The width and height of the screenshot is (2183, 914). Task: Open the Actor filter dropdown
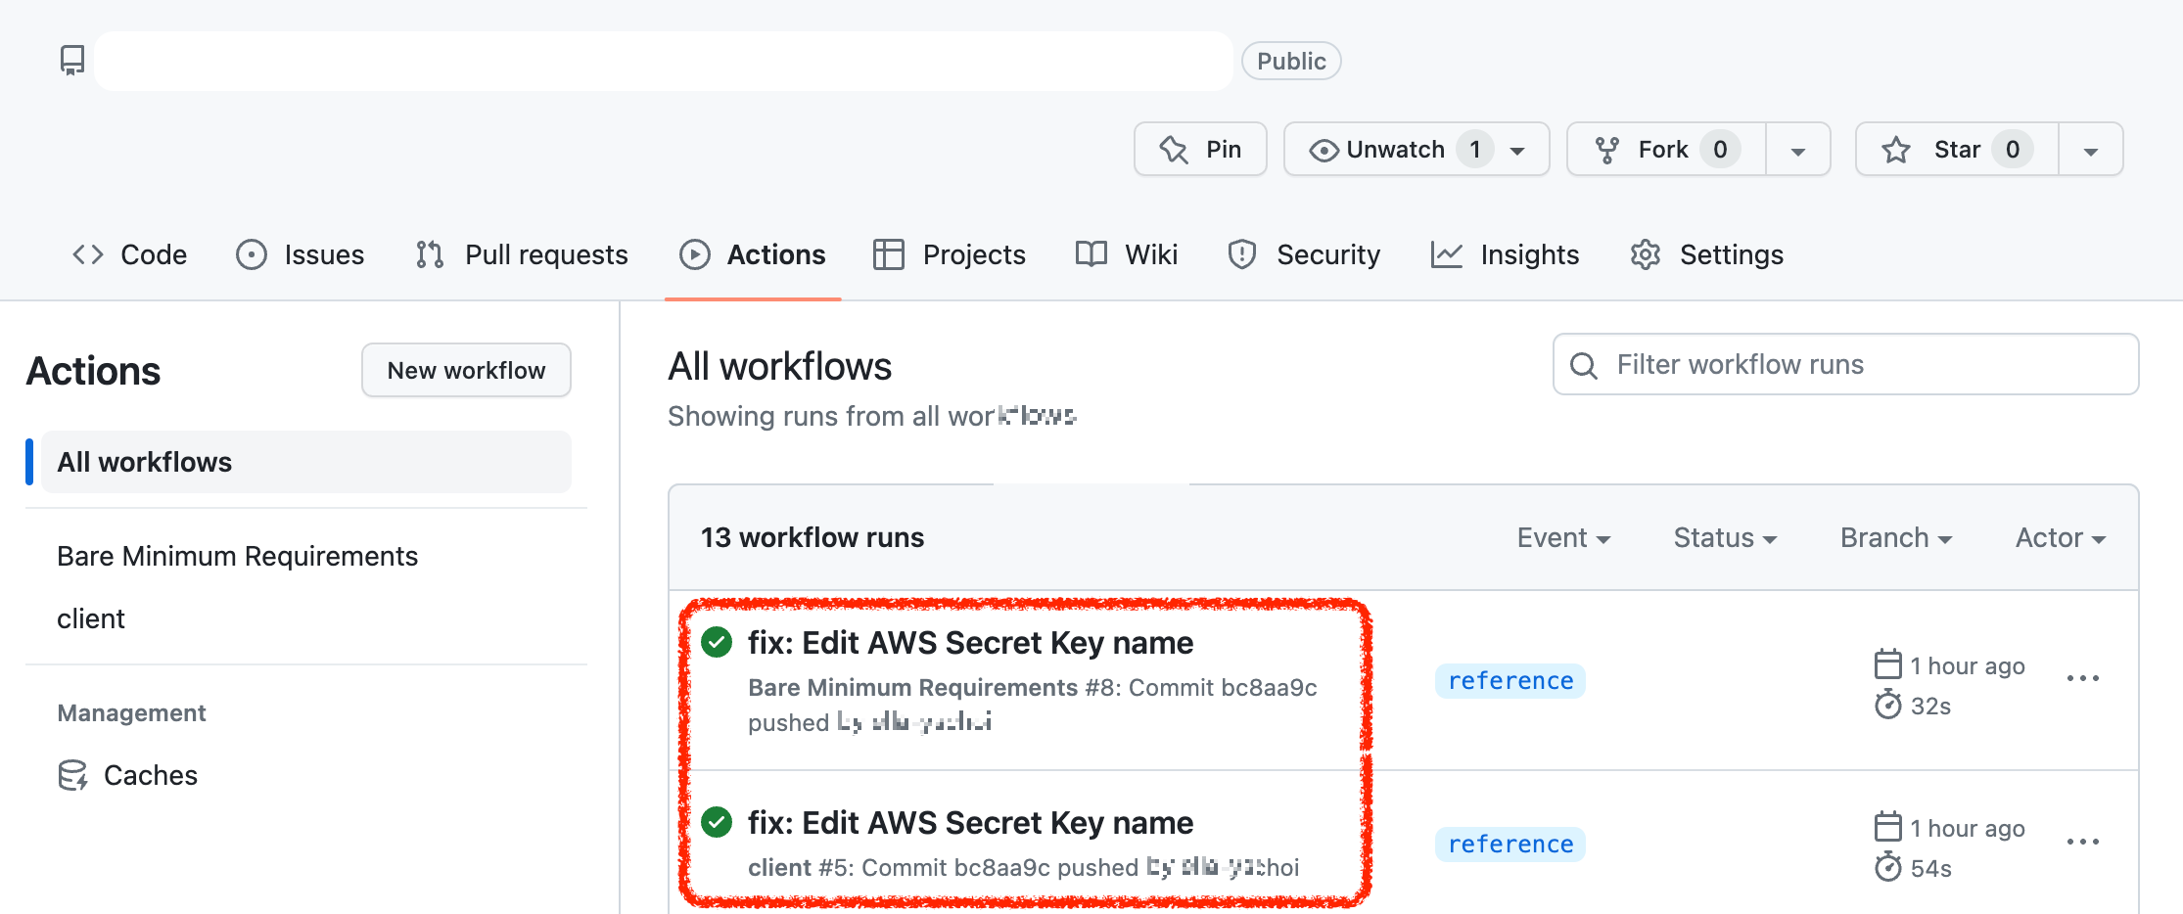pos(2061,537)
